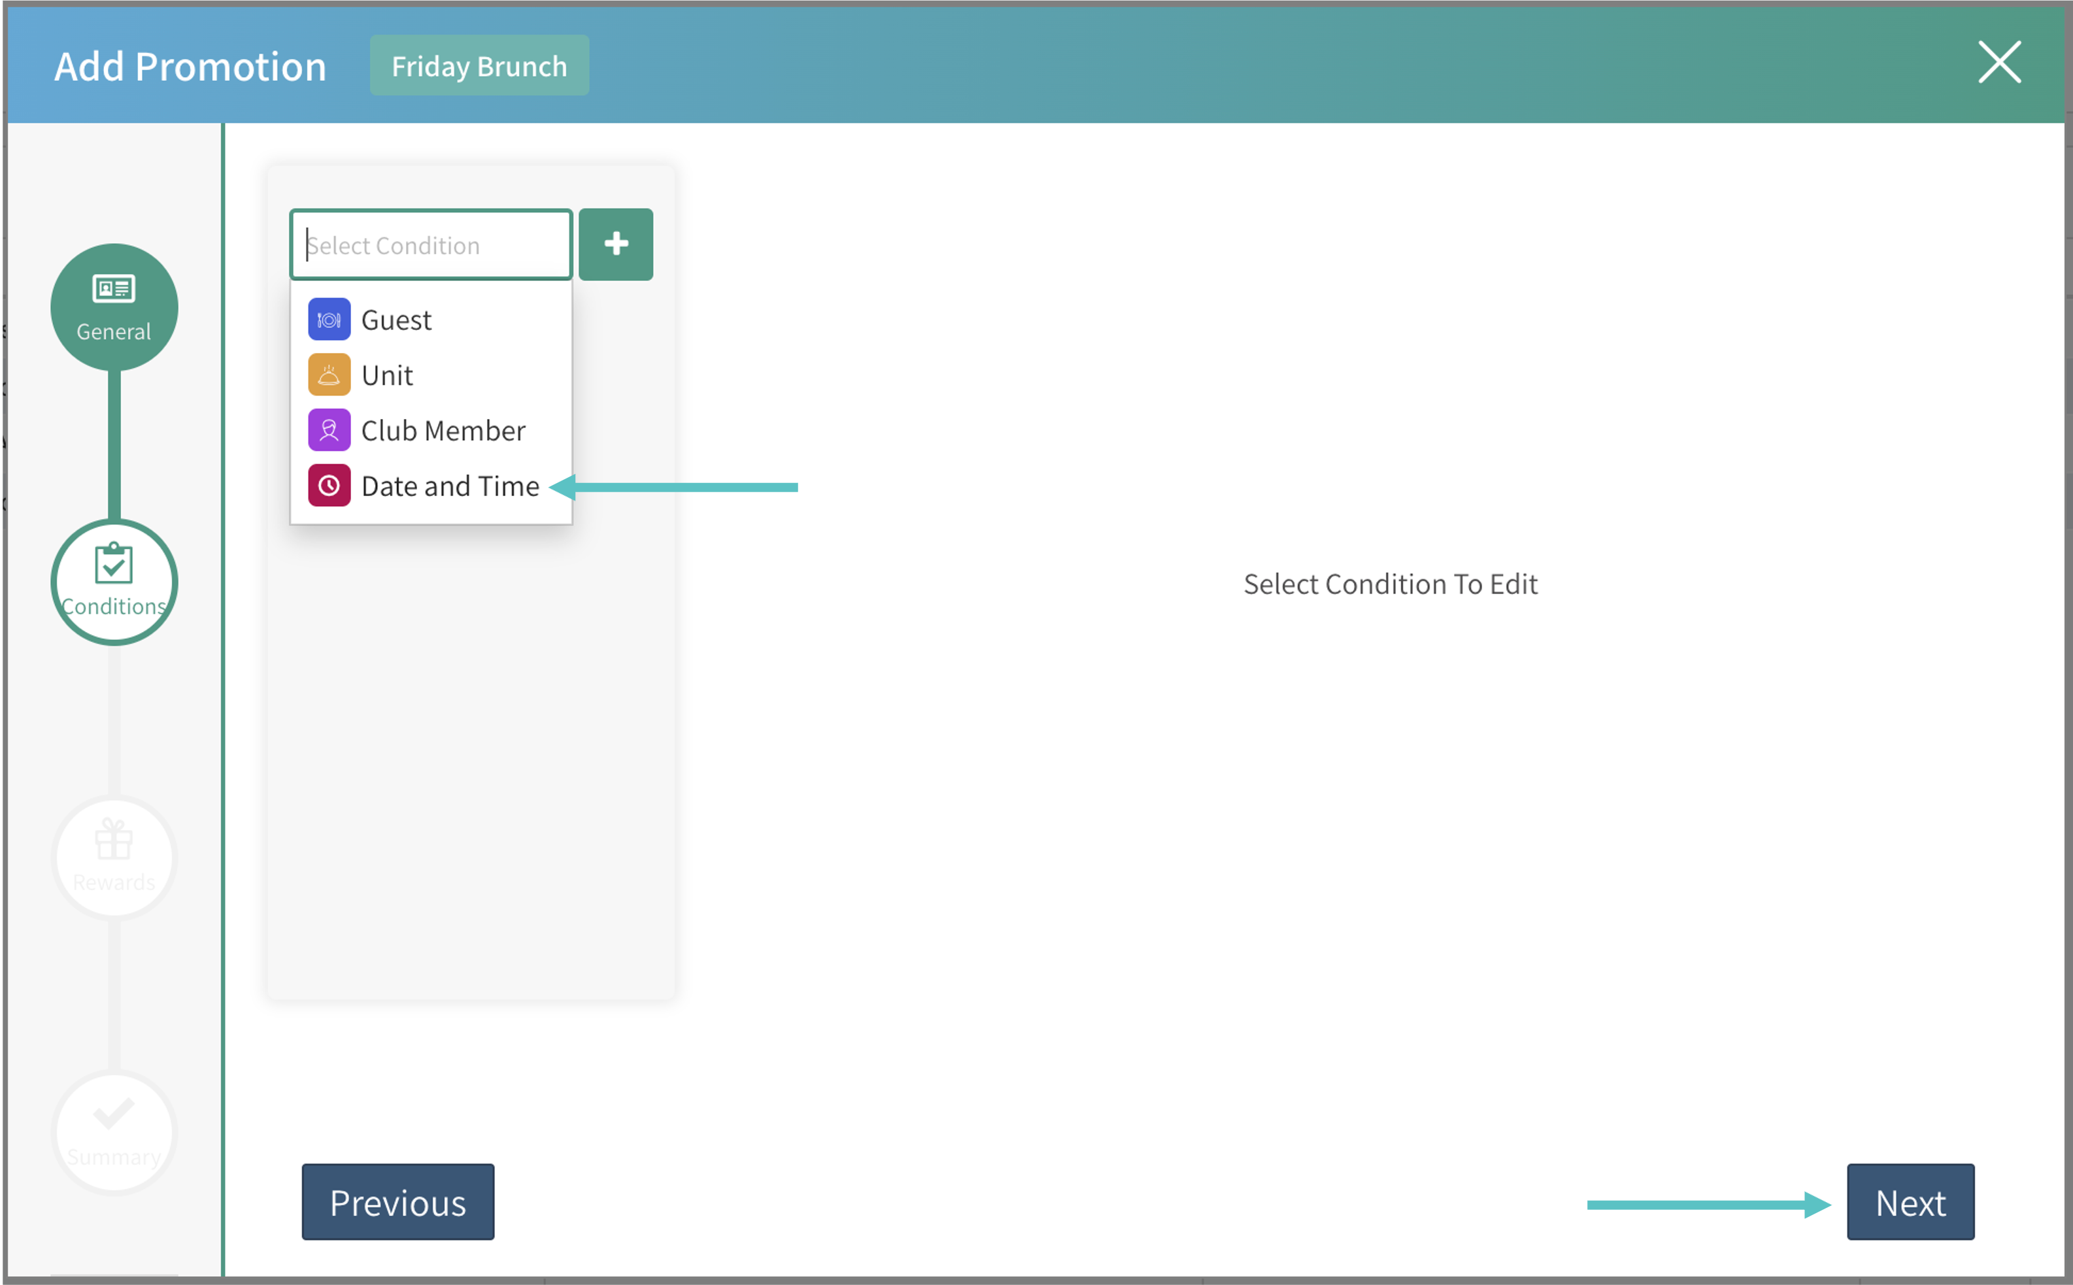This screenshot has width=2073, height=1285.
Task: Jump to the Rewards gift step
Action: [x=114, y=857]
